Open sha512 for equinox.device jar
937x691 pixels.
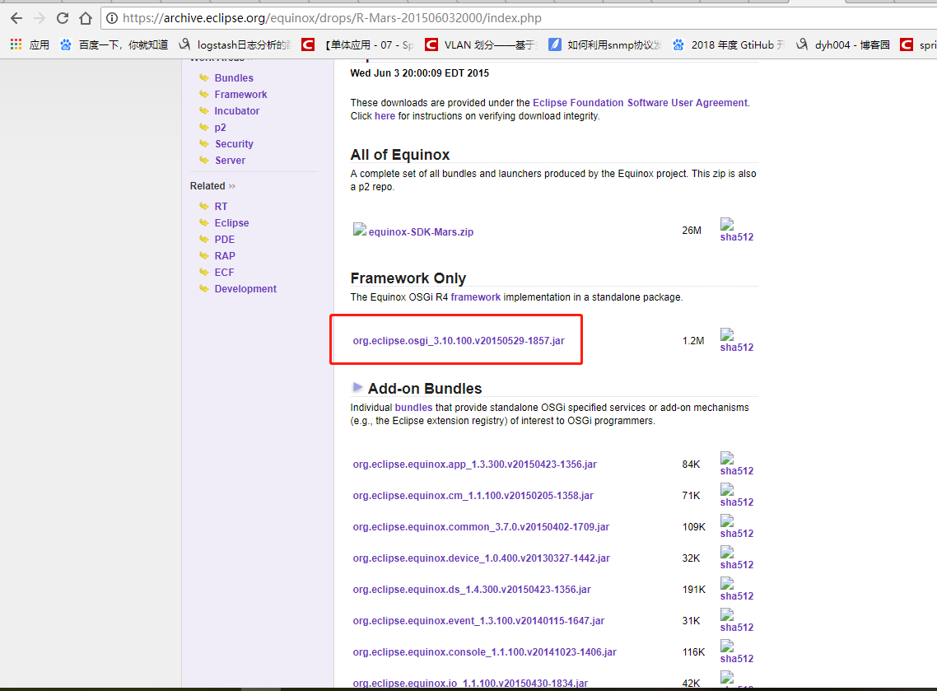[736, 565]
